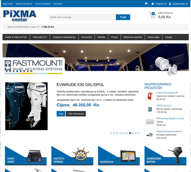
Task: Click the 0,00 Kn cart total
Action: [x=164, y=17]
